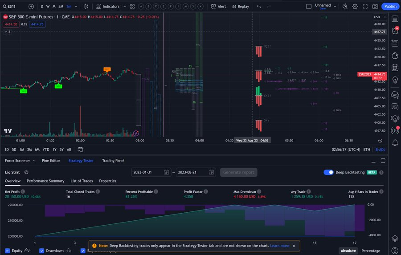Open the time axis settings gear
The image size is (401, 255).
[x=380, y=141]
